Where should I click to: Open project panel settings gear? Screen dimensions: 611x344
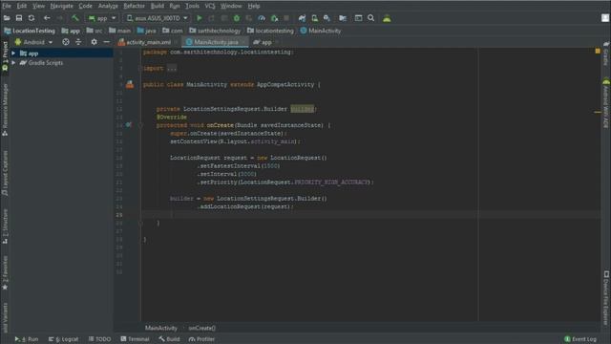click(x=94, y=42)
